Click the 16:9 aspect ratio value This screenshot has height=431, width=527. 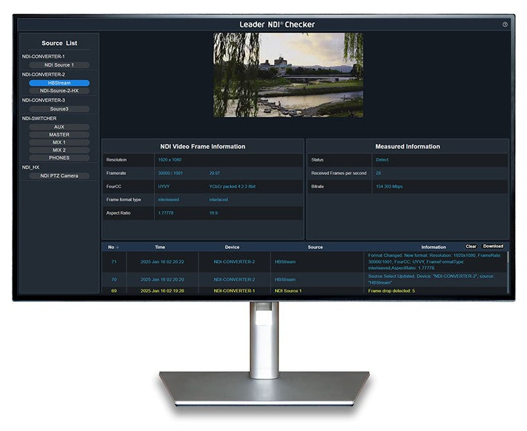click(213, 213)
